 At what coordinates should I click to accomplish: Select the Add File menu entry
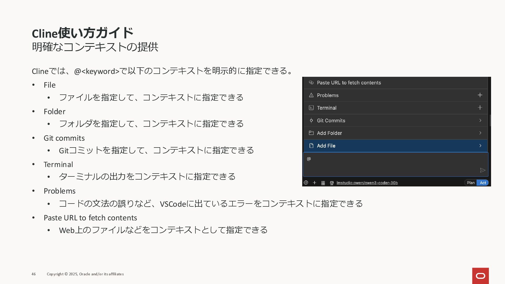pos(326,146)
